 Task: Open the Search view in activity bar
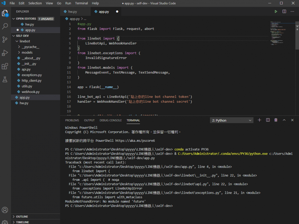(5, 26)
